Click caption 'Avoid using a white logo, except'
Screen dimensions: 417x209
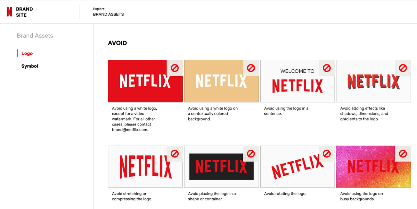(x=135, y=119)
